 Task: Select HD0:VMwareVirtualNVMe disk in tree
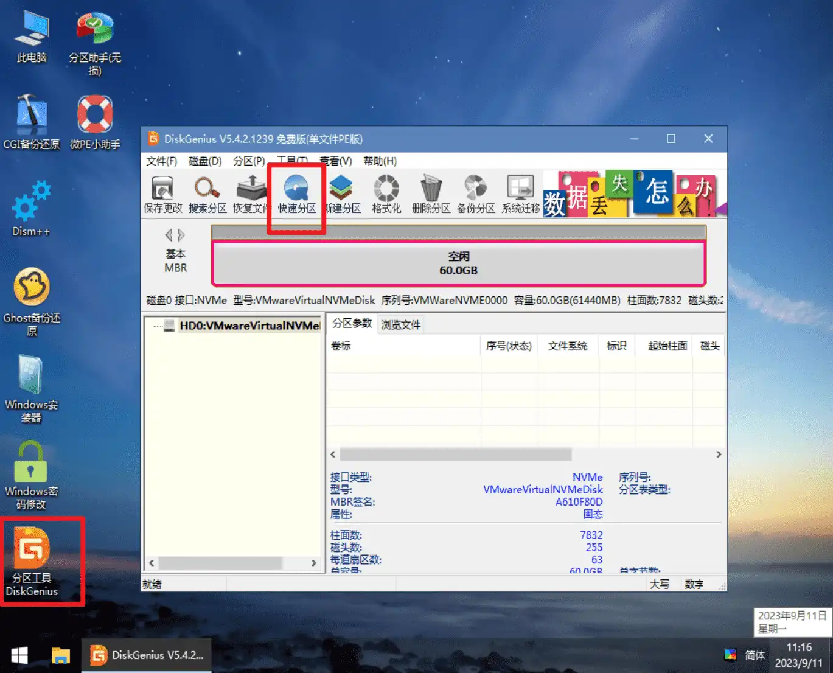(249, 326)
